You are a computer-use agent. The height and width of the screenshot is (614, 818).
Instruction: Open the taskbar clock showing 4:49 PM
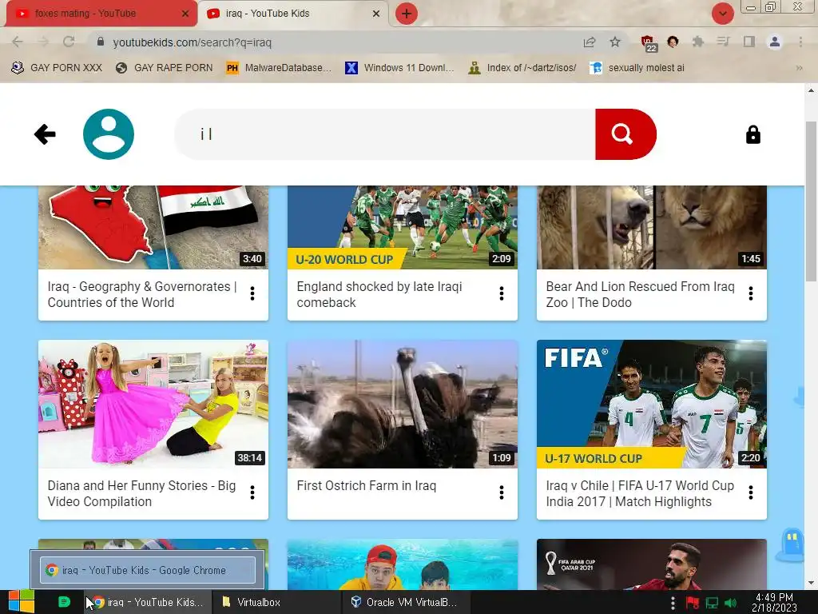coord(774,603)
